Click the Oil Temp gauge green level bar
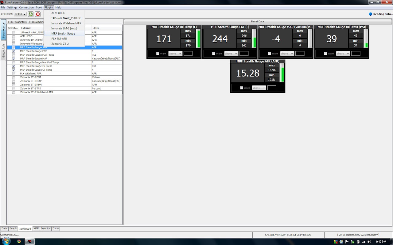The width and height of the screenshot is (393, 245). [198, 39]
